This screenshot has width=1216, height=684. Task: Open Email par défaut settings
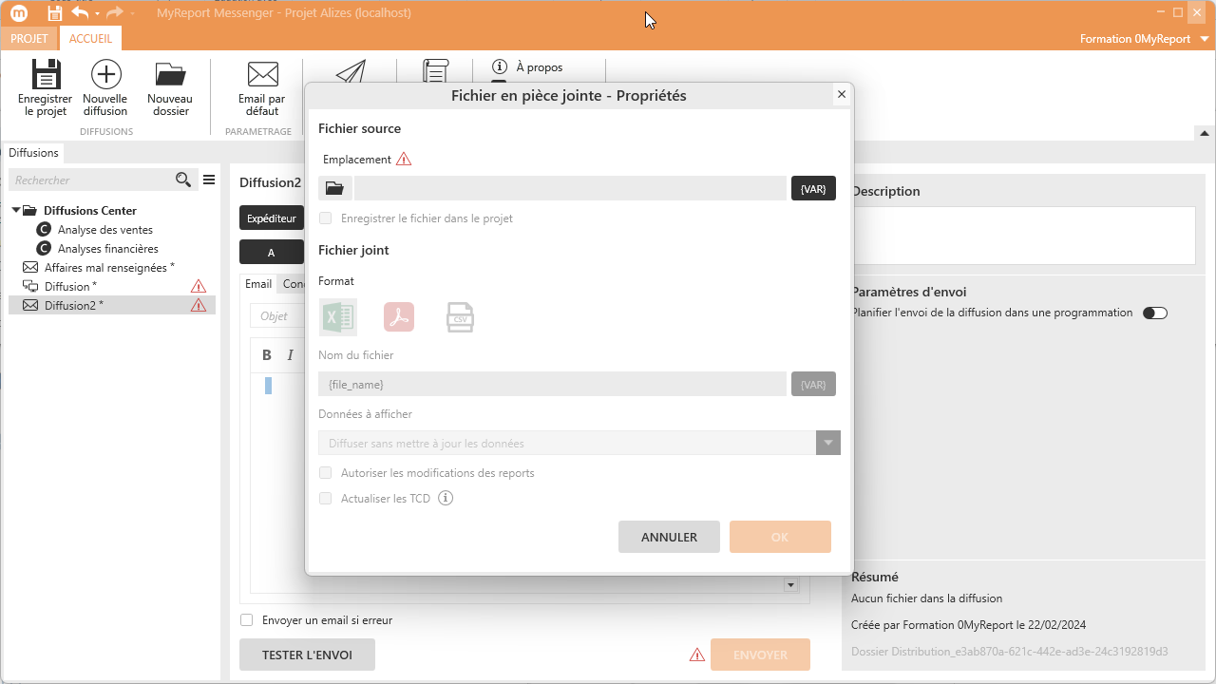click(x=262, y=76)
